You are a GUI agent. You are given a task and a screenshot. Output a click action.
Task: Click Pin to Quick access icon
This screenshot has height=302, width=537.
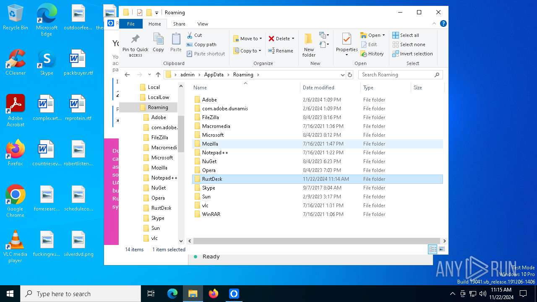click(135, 45)
